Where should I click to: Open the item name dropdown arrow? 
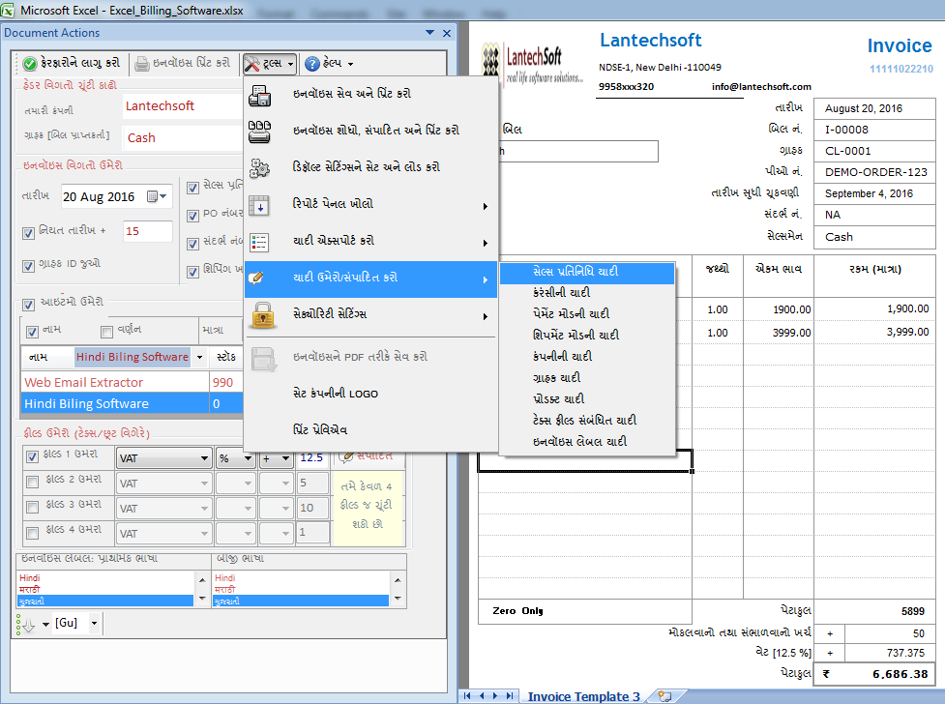pyautogui.click(x=200, y=357)
